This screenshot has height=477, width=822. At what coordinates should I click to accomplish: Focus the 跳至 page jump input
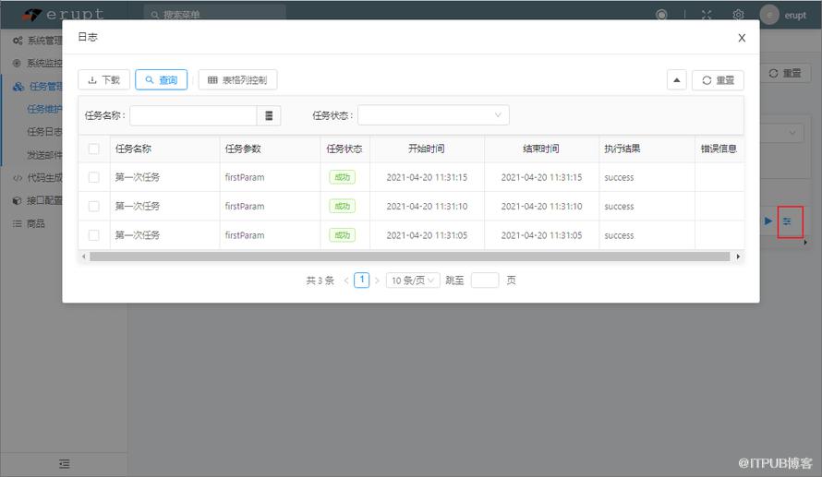point(485,280)
